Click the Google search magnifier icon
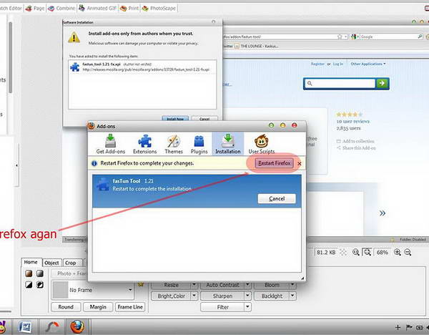The height and width of the screenshot is (335, 429). coord(420,37)
